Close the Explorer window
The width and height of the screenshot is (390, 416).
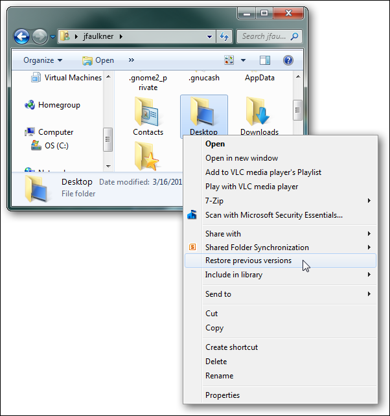[x=288, y=13]
